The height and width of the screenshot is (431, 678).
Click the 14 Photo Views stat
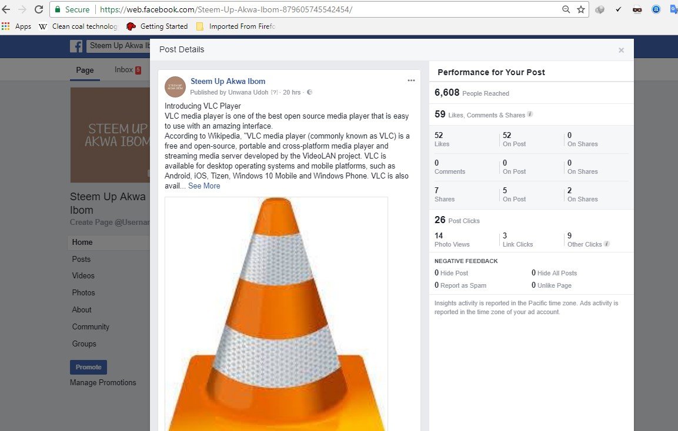point(452,240)
